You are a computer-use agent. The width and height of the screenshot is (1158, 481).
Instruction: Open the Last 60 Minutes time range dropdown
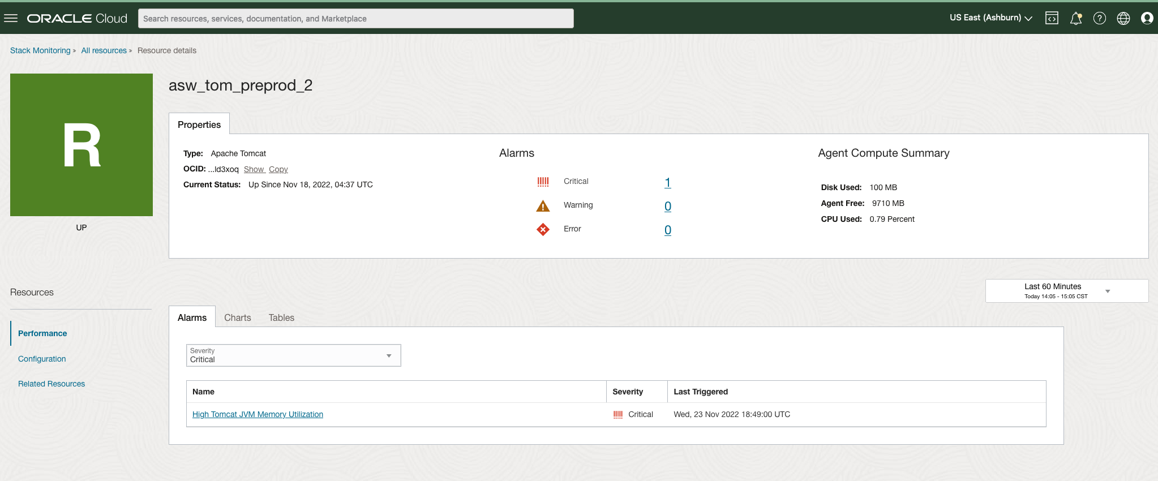coord(1067,291)
